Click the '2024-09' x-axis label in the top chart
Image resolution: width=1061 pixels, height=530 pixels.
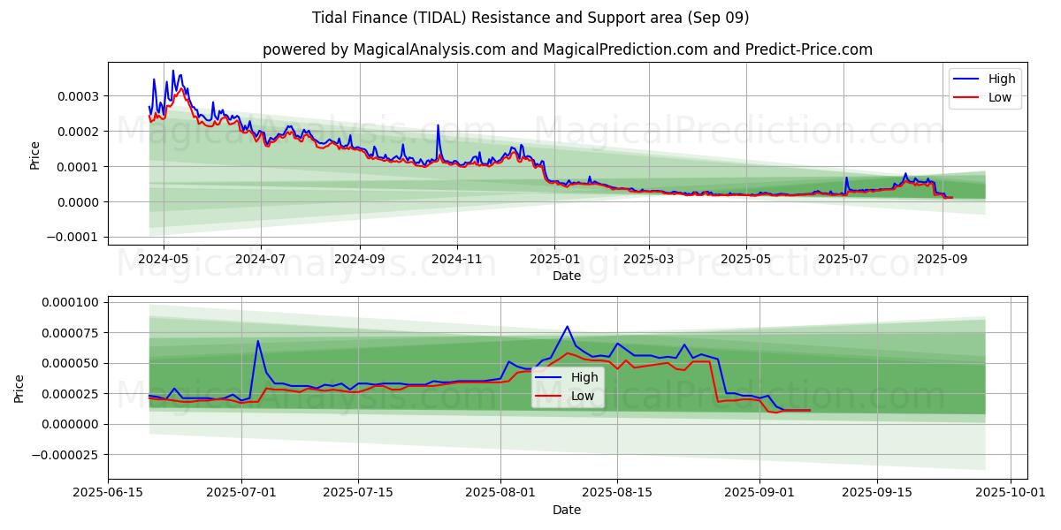359,261
